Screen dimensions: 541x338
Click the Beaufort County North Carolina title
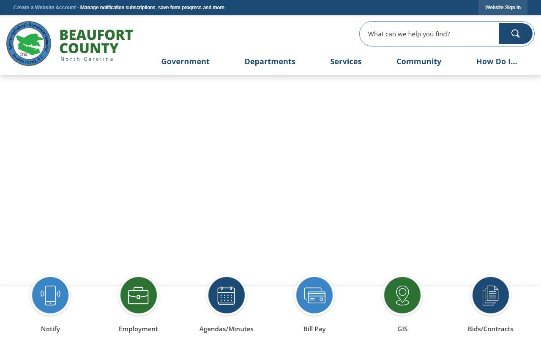coord(96,45)
